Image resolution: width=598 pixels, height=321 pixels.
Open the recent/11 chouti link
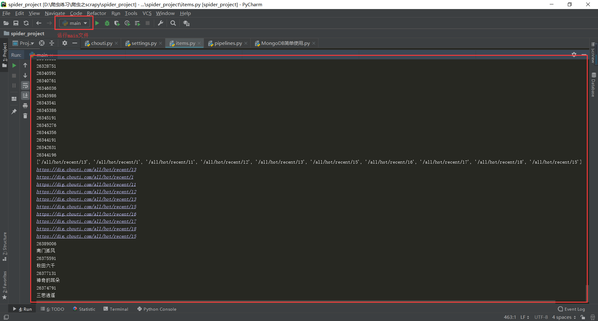[x=86, y=184]
